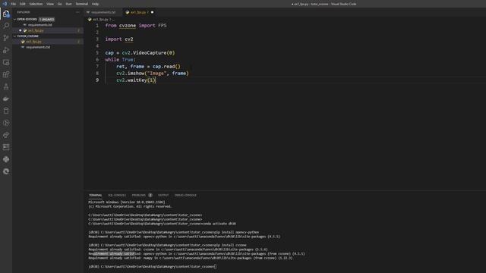Open the File menu

pyautogui.click(x=14, y=4)
